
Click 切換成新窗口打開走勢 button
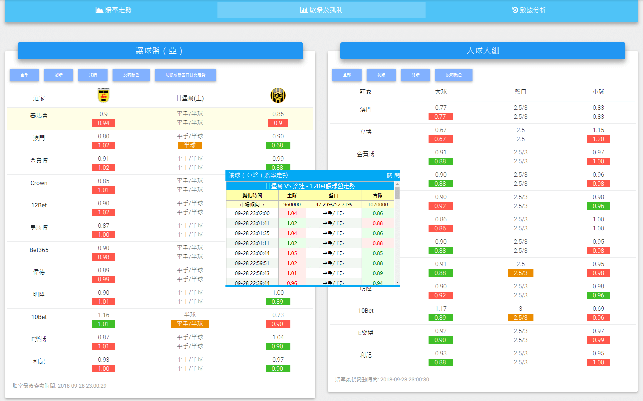tap(185, 75)
